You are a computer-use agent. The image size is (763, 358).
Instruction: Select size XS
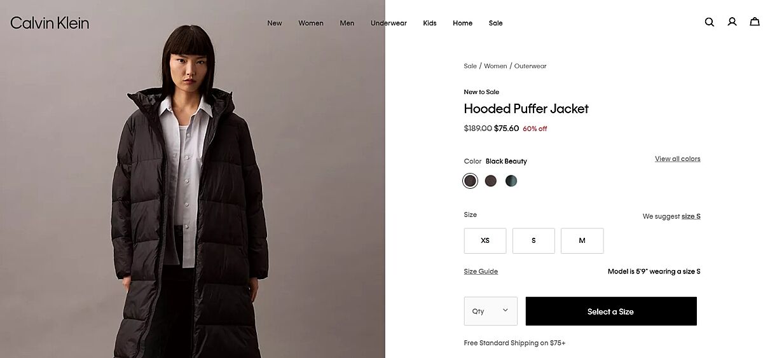click(485, 241)
